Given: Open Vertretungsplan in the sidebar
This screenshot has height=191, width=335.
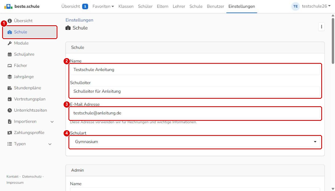Looking at the screenshot, I should click(x=30, y=99).
